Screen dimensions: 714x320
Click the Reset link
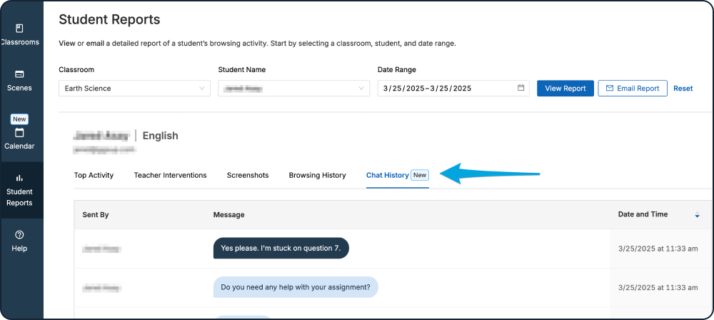click(x=683, y=89)
